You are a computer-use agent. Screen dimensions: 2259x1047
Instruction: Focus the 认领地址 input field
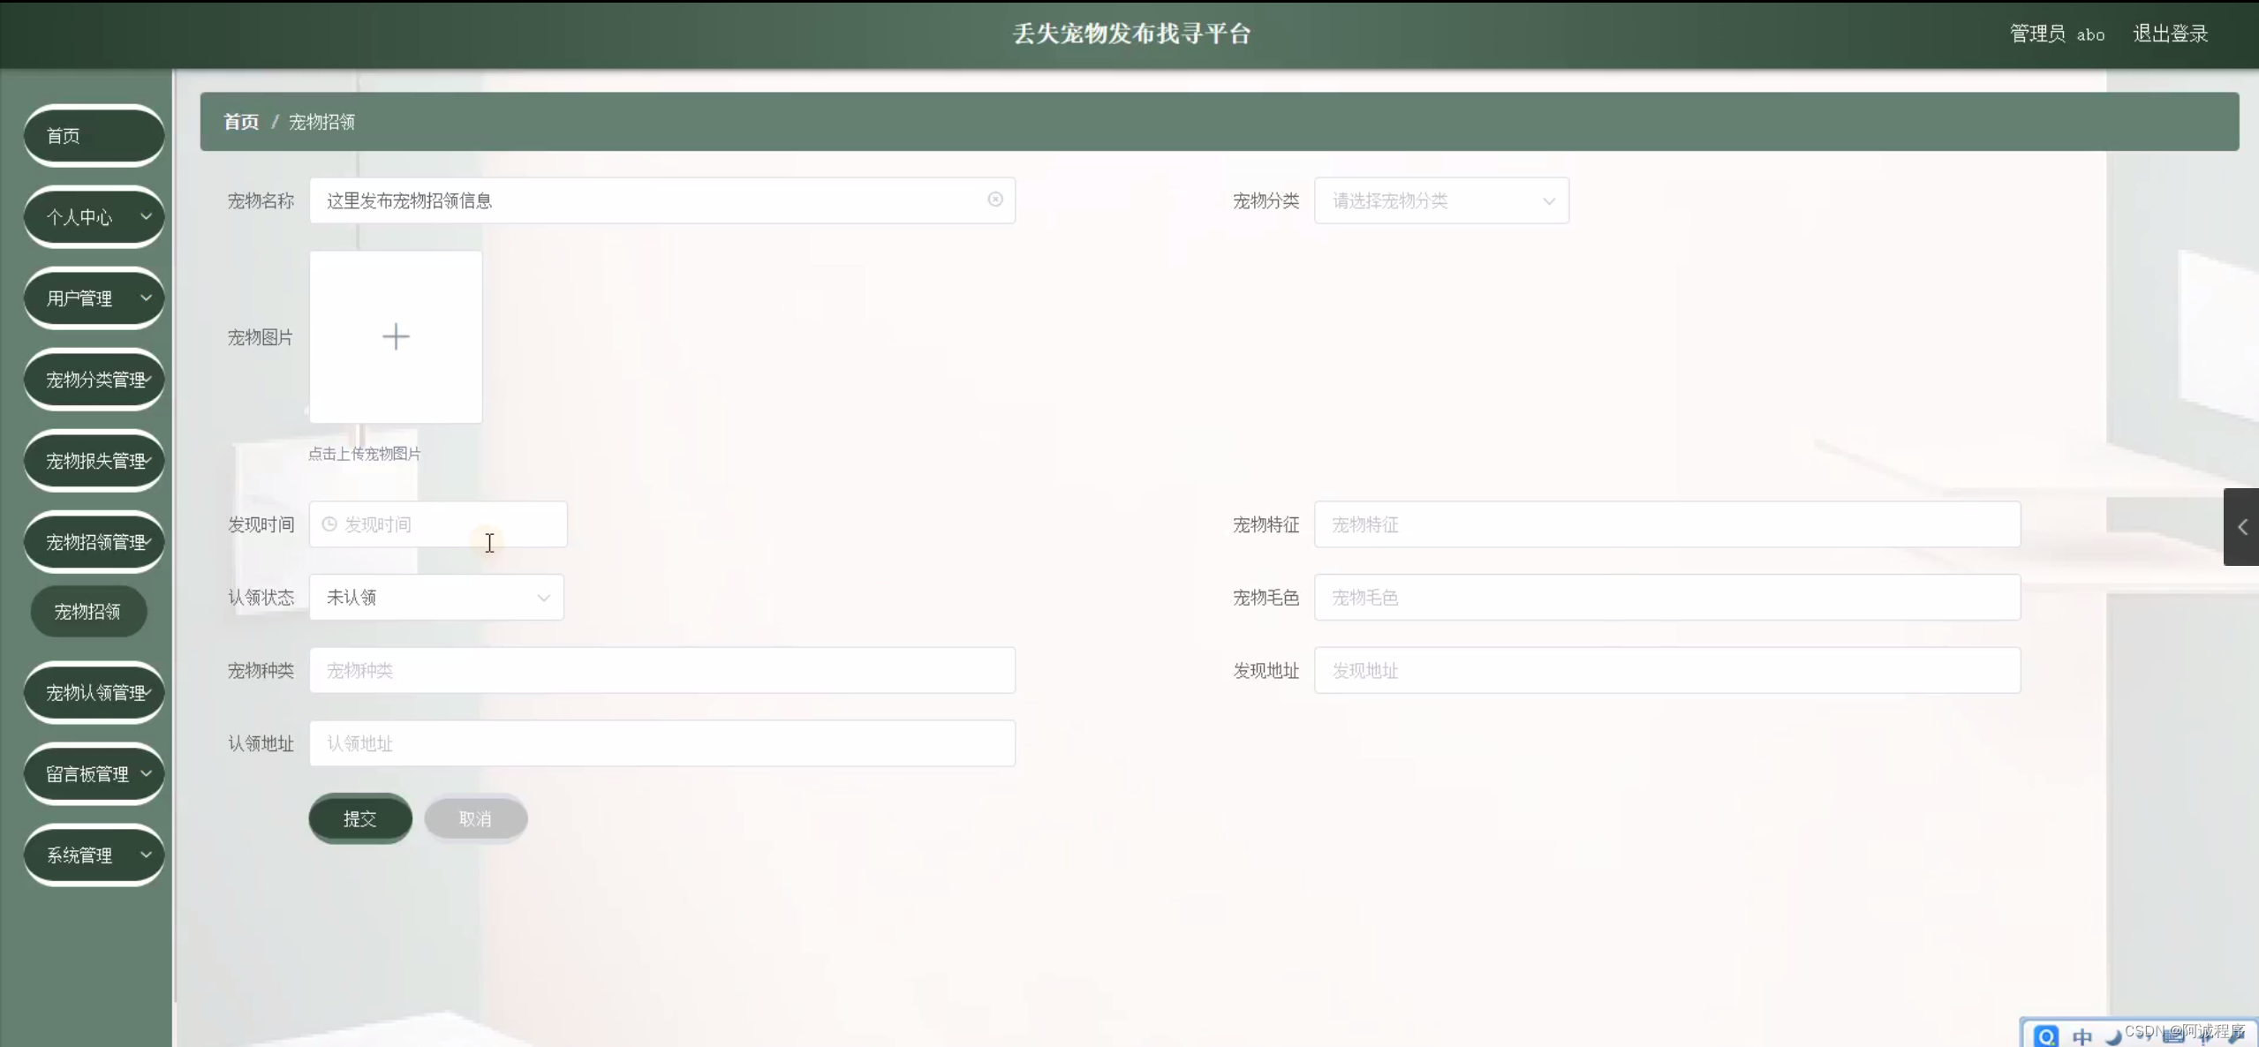tap(661, 743)
